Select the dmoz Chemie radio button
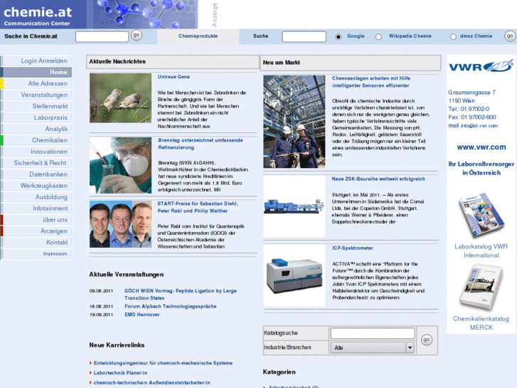Viewport: 517px width, 388px height. point(453,36)
